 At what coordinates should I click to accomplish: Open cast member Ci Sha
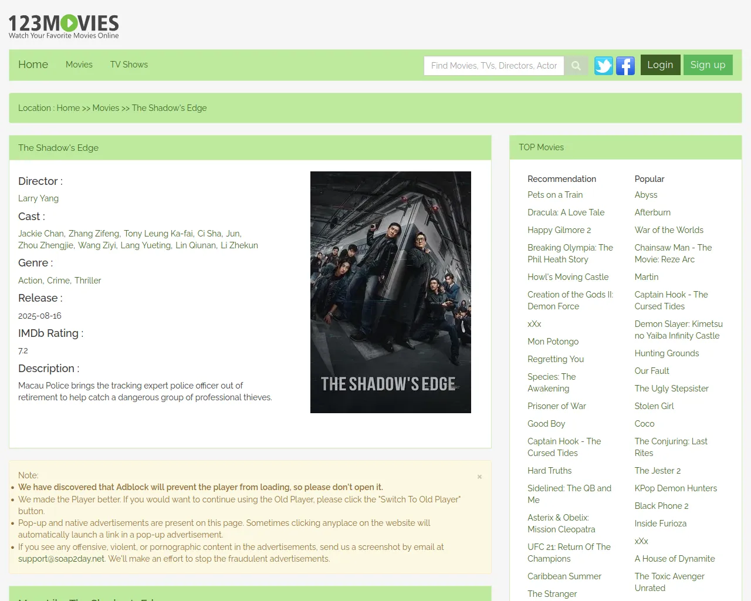click(209, 234)
